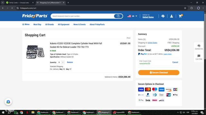Screen dimensions: 206x115
Task: Click the Mastercard payment icon
Action: 148,89
